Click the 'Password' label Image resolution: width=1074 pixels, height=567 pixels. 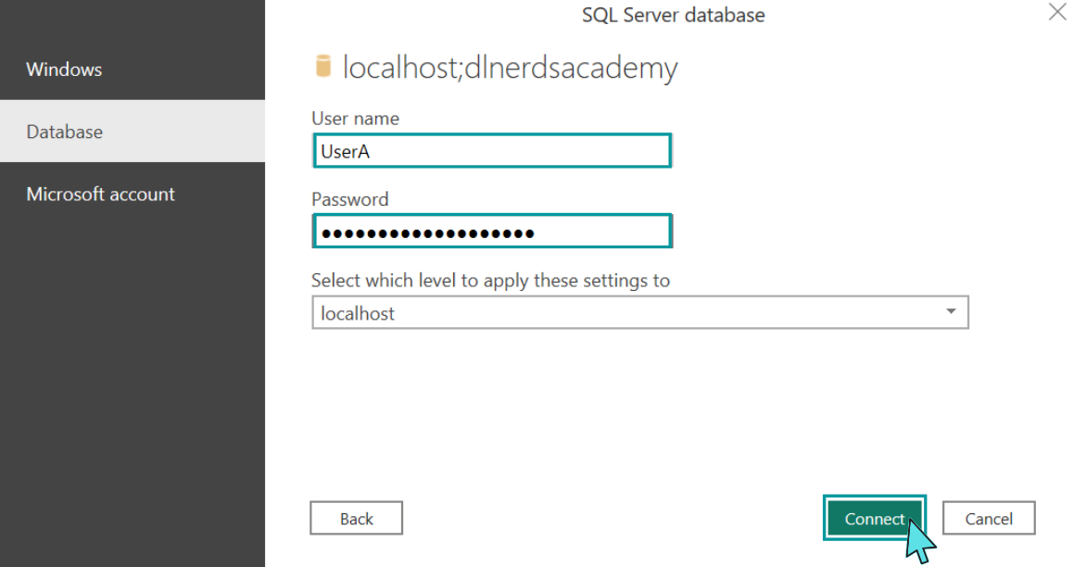(349, 199)
